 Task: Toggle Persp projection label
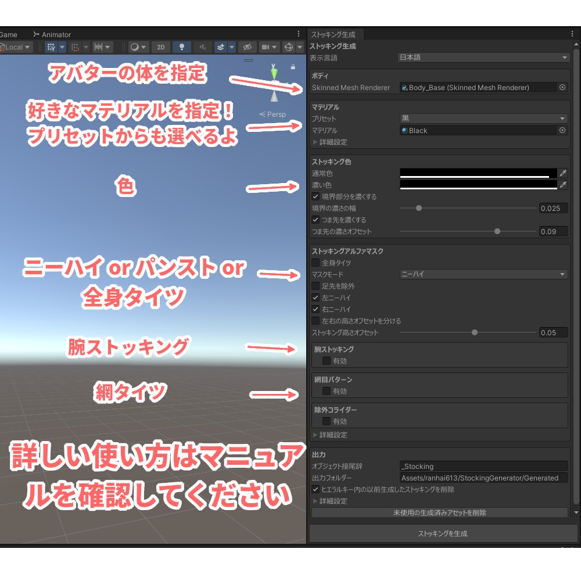272,114
